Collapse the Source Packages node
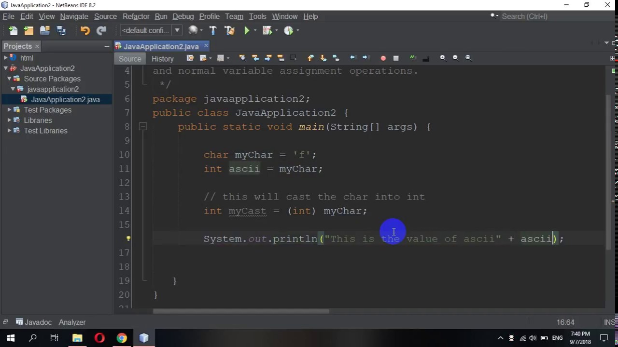The width and height of the screenshot is (618, 347). coord(9,79)
